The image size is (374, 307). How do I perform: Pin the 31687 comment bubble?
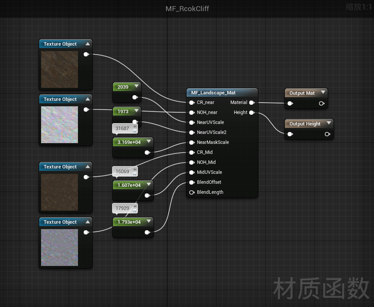135,126
